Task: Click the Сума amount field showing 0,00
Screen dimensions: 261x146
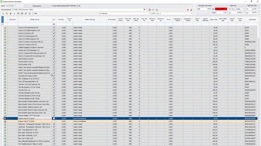Action: point(221,13)
